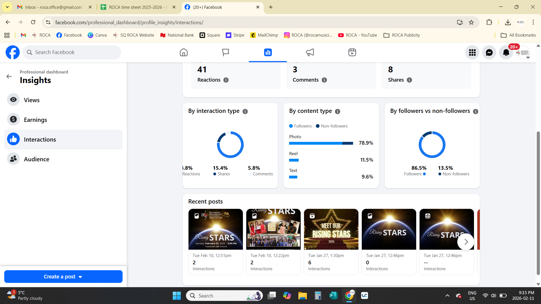Screen dimensions: 541x304
Task: Open the Facebook apps grid menu
Action: pos(472,52)
